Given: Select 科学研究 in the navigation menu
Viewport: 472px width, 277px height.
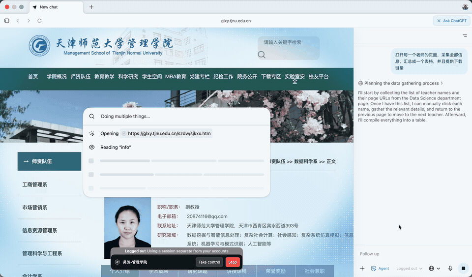Looking at the screenshot, I should click(x=128, y=77).
